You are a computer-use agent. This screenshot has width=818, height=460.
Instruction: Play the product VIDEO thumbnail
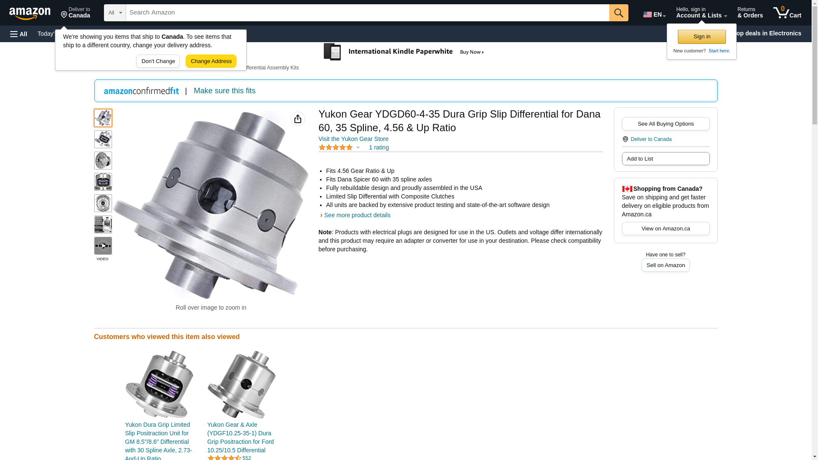(103, 246)
